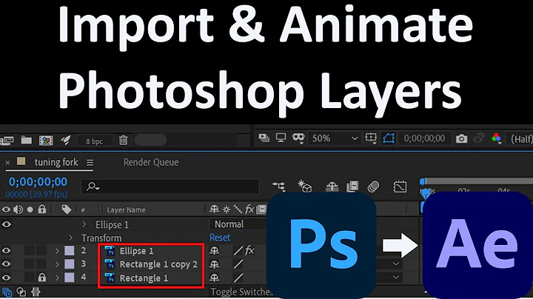
Task: Switch to the Render Queue tab
Action: pos(151,162)
